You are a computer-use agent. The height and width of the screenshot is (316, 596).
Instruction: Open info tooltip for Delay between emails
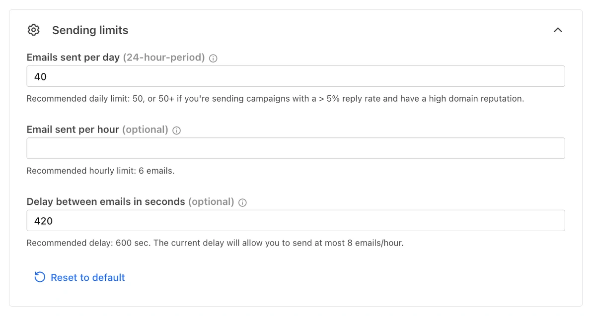click(242, 202)
